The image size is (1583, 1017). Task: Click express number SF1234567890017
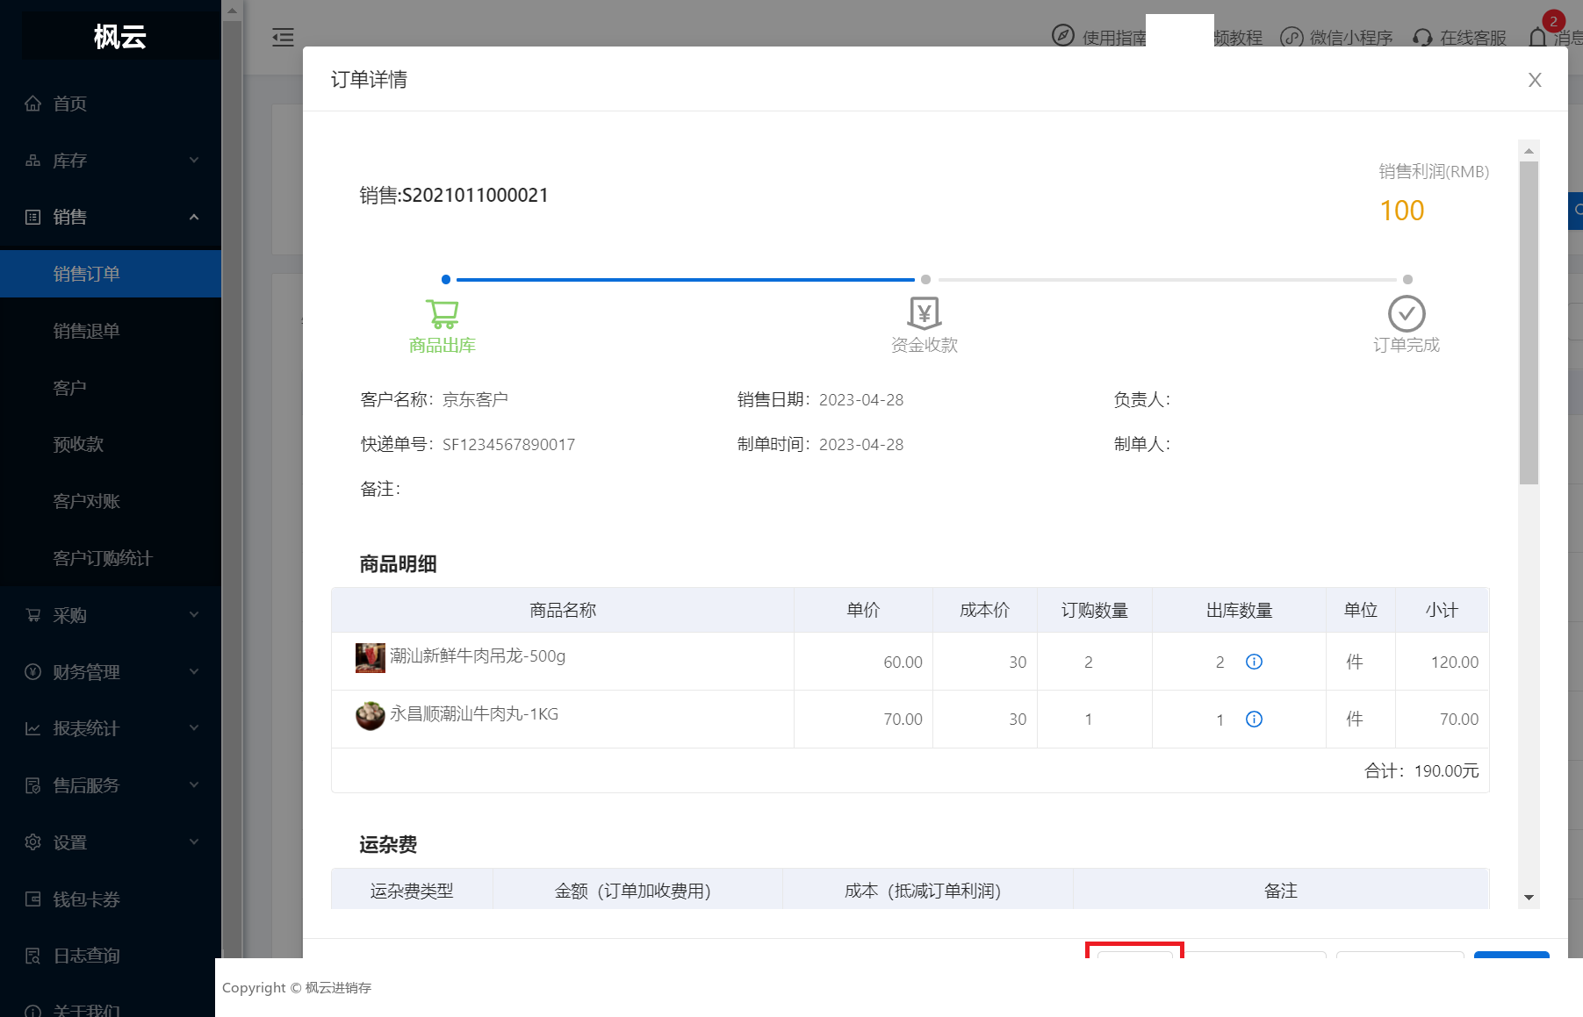click(x=508, y=445)
